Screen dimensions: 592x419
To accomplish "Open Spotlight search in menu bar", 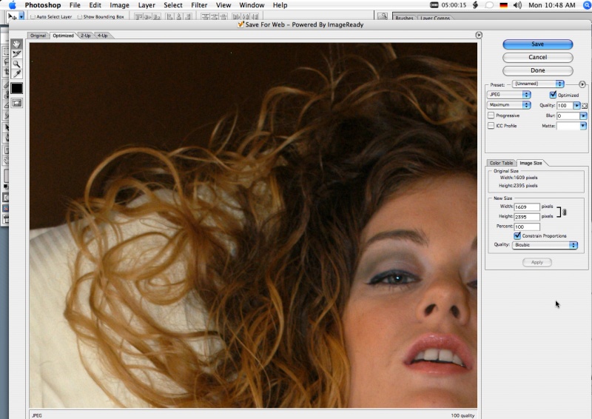I will click(x=587, y=5).
